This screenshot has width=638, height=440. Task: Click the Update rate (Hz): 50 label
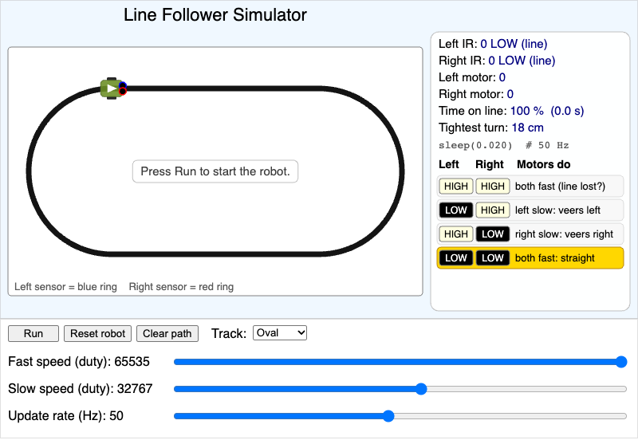[x=66, y=415]
